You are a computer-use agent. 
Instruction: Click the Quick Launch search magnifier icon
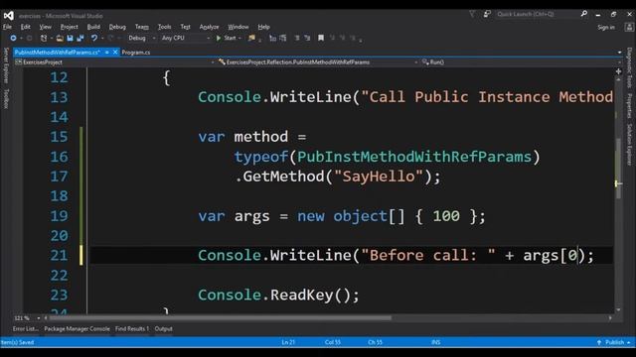point(583,14)
